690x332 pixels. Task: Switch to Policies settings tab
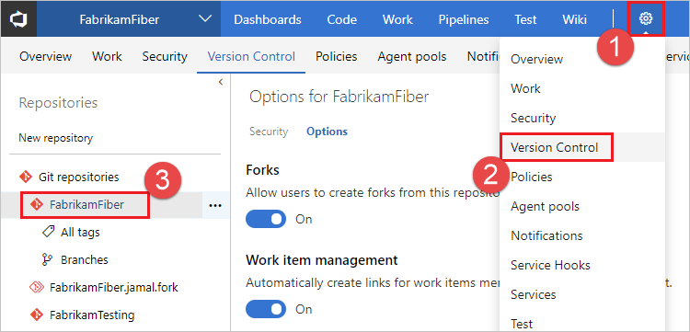(336, 57)
